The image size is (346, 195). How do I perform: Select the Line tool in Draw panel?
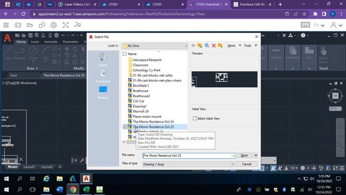click(x=8, y=53)
